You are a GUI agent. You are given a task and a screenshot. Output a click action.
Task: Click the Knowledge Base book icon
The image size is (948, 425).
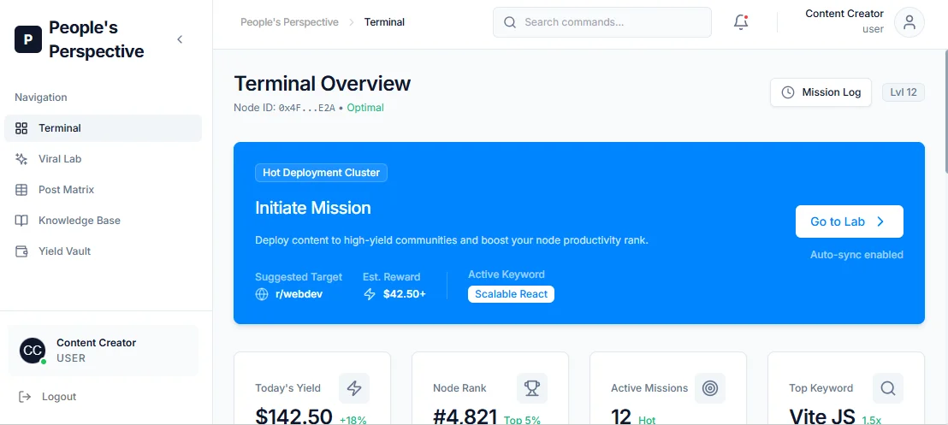21,221
